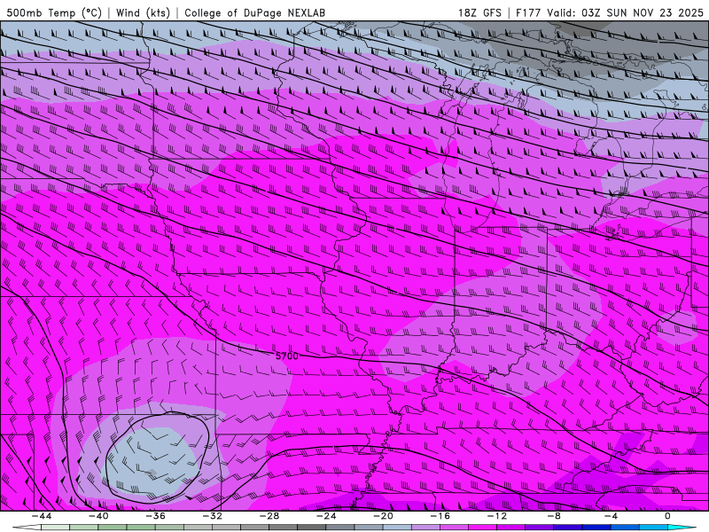
Task: Click the -4 color scale label
Action: pyautogui.click(x=611, y=516)
